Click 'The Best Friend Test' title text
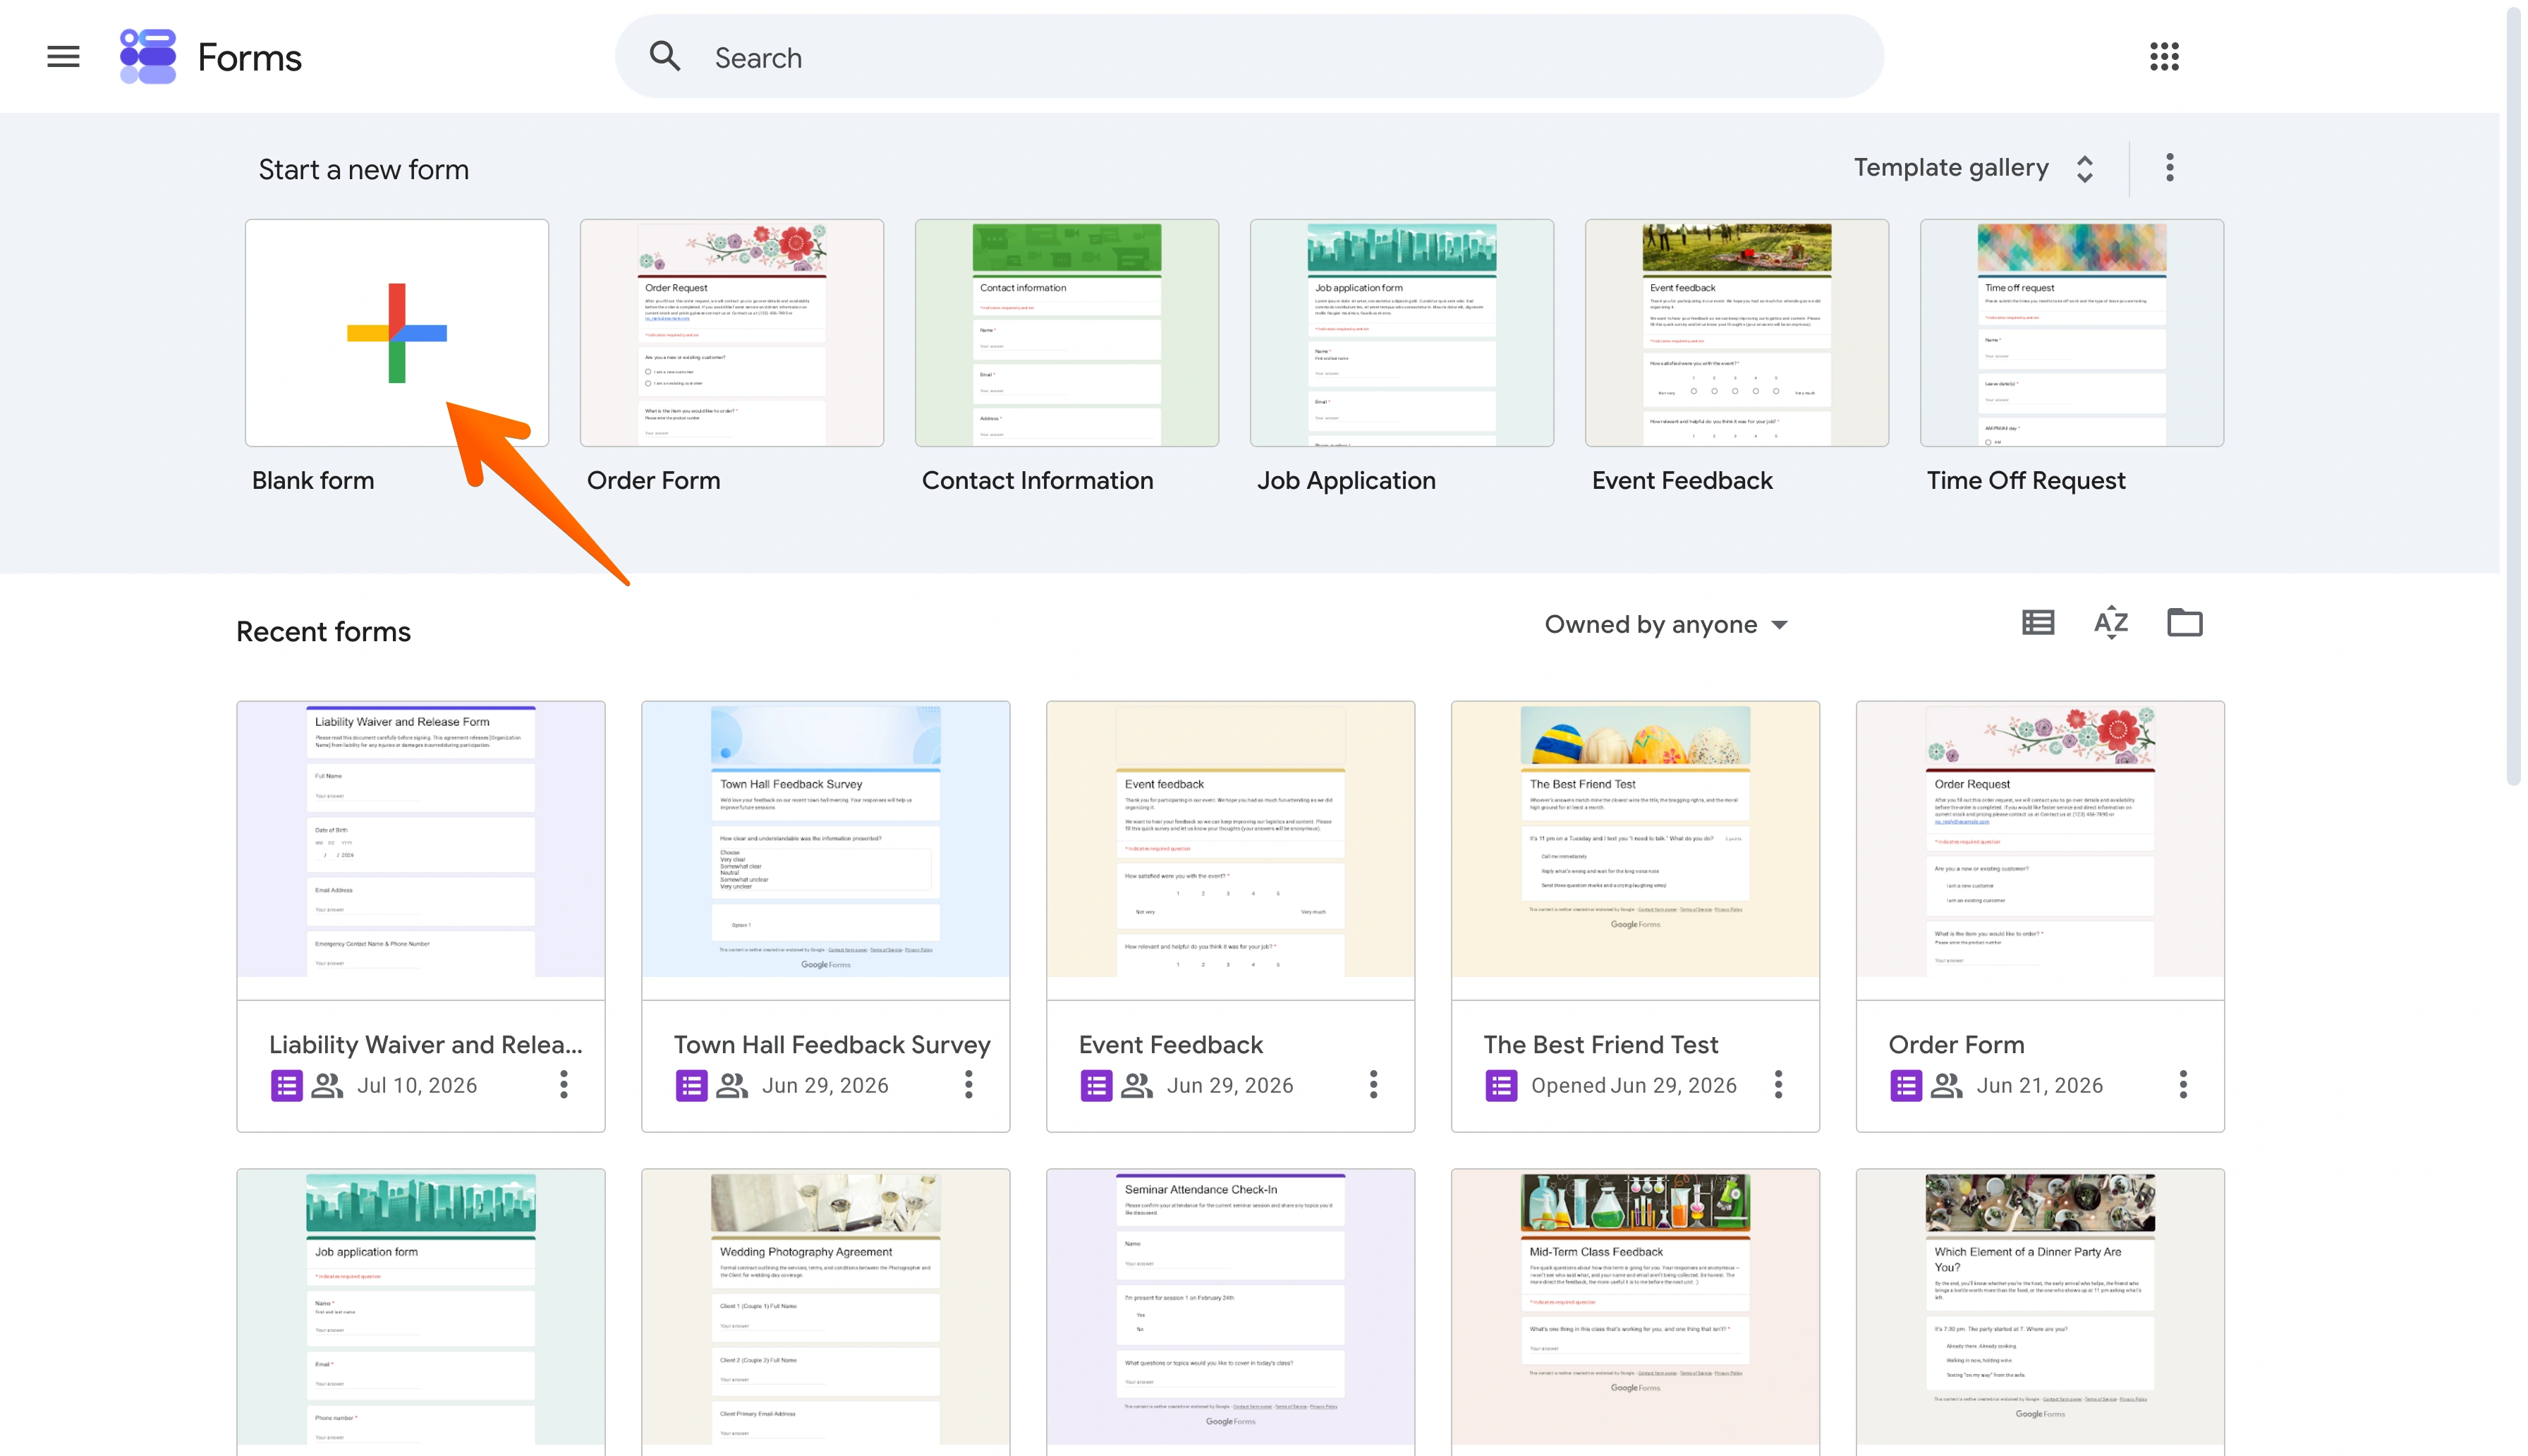2528x1456 pixels. coord(1600,1045)
